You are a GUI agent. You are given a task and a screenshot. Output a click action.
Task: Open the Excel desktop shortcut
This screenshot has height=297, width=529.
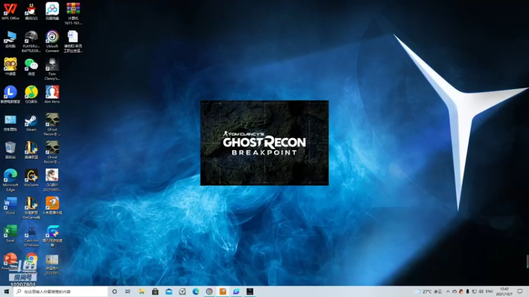coord(10,234)
